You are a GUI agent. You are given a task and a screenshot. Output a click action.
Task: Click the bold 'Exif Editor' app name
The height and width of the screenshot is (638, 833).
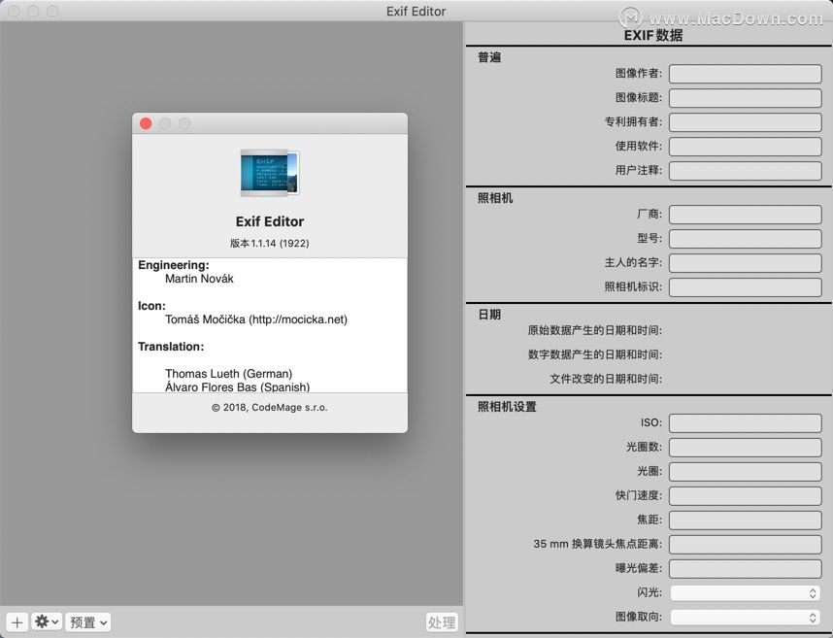coord(270,221)
